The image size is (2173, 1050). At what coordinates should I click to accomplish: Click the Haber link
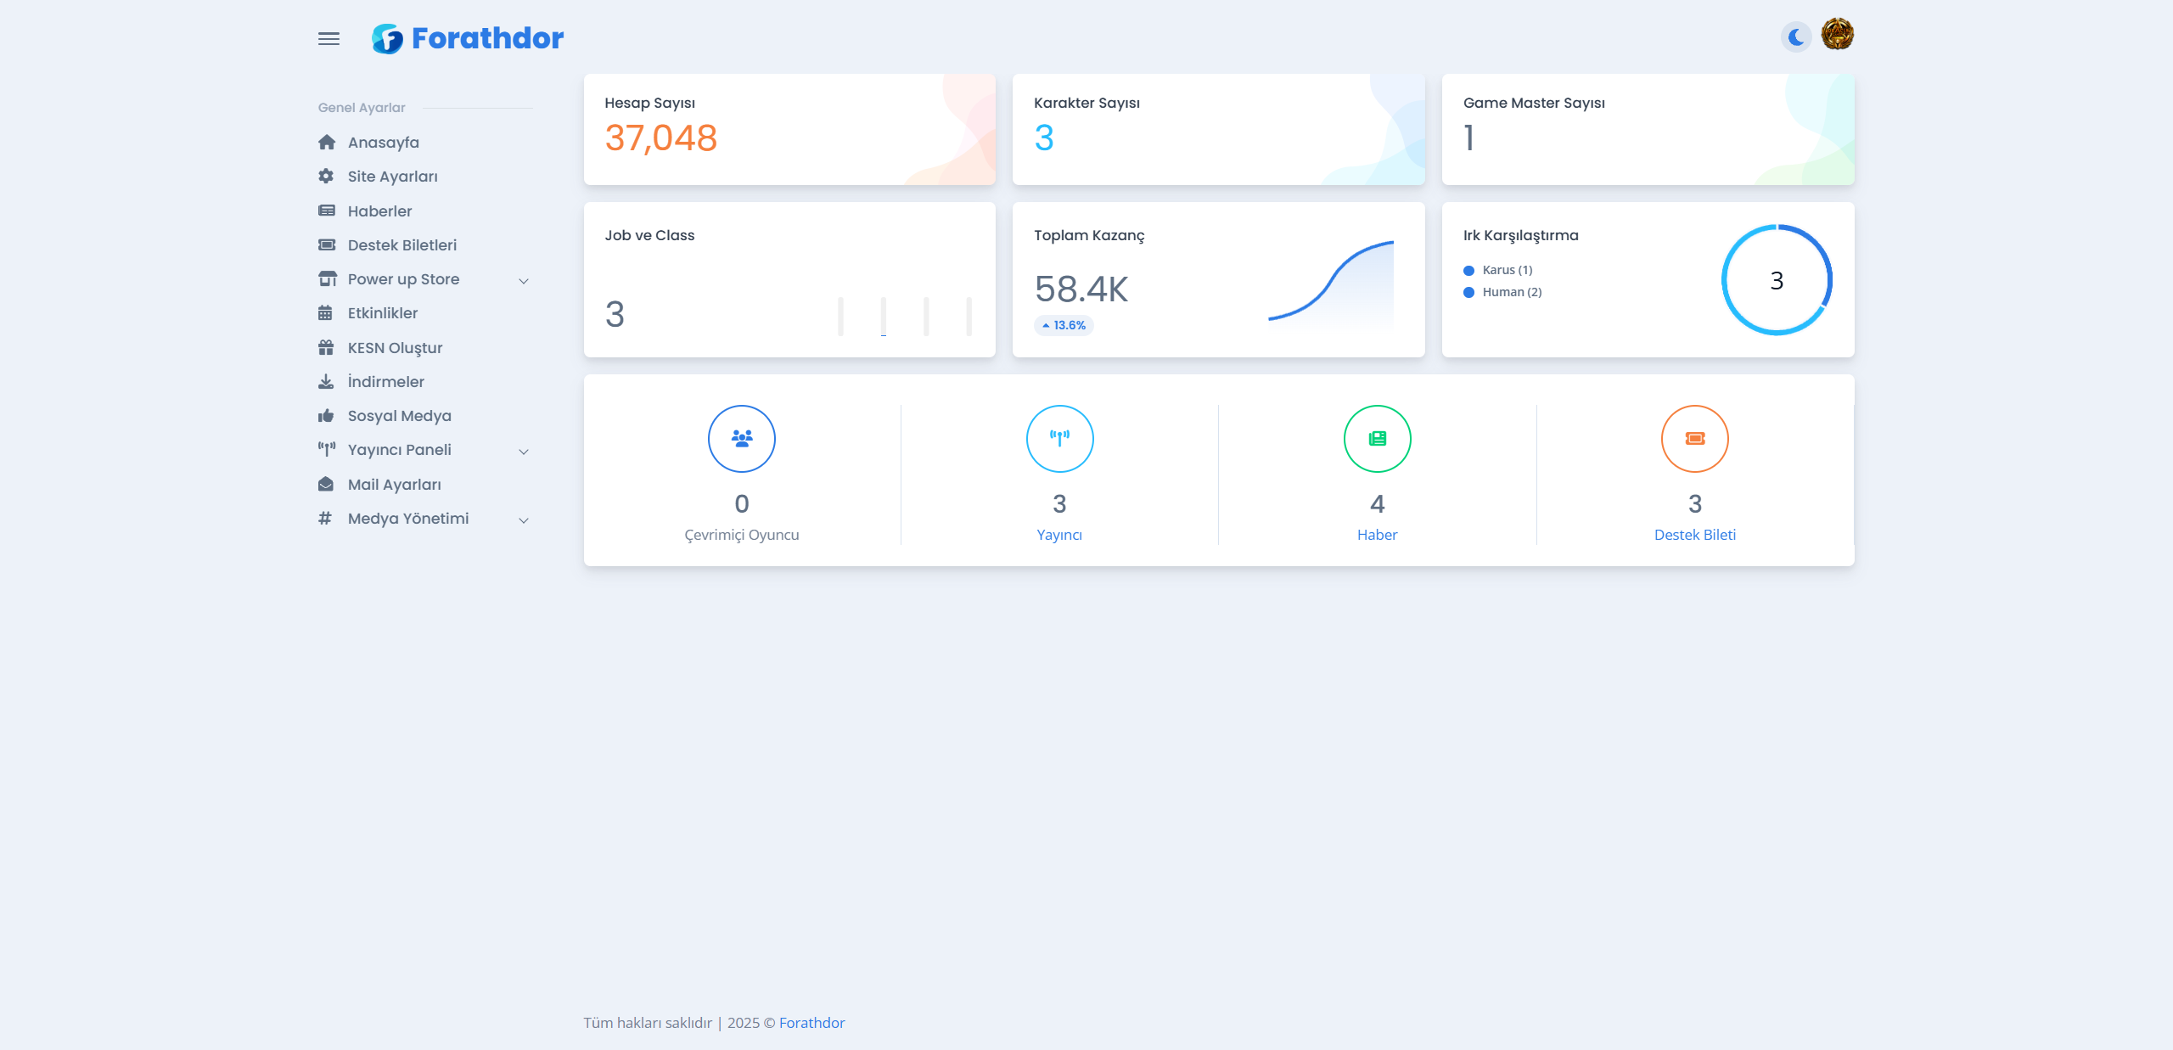(1377, 535)
